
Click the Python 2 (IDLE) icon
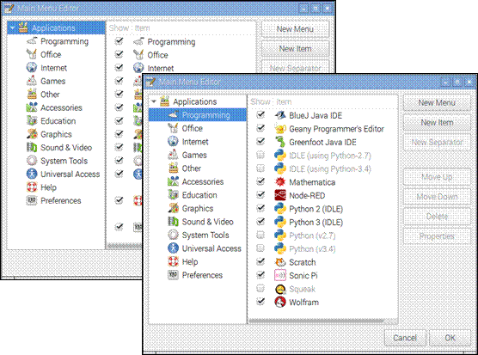tap(280, 209)
